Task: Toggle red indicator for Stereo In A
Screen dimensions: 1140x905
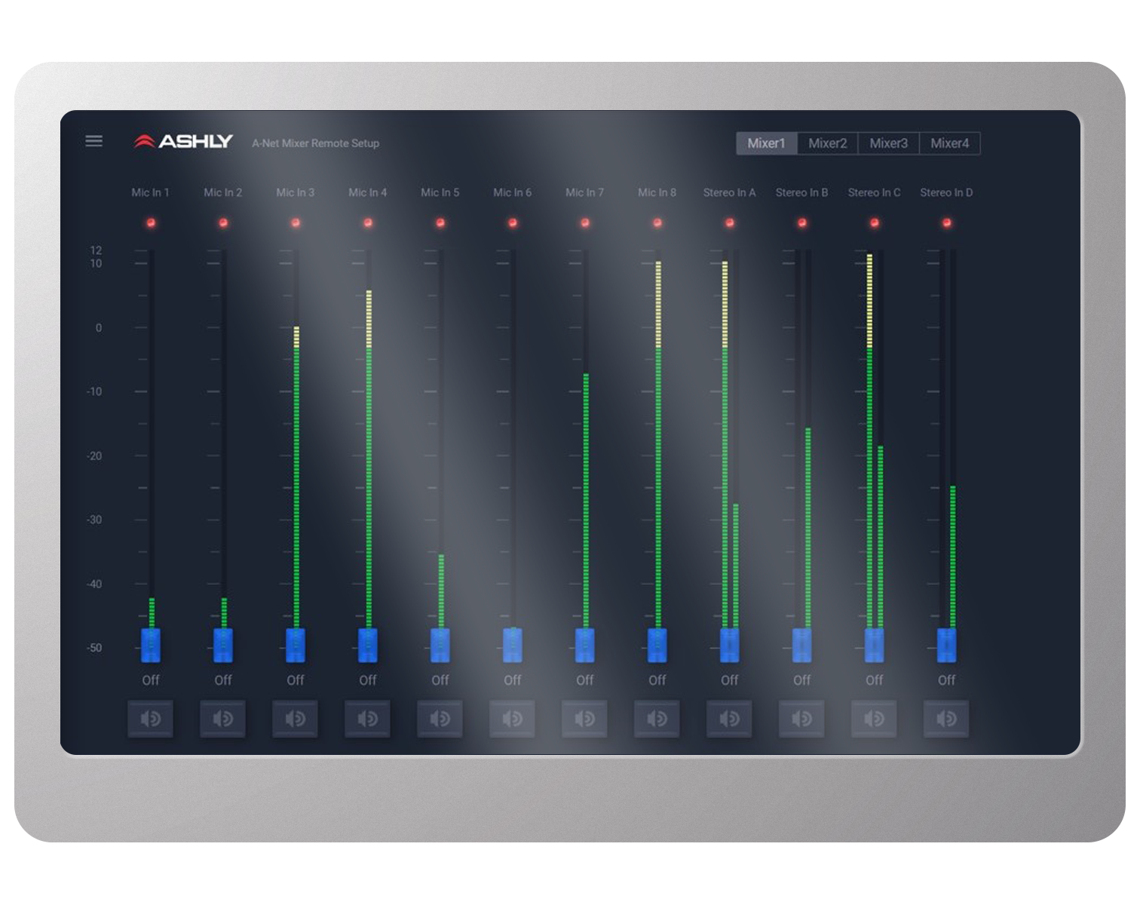Action: (x=730, y=222)
